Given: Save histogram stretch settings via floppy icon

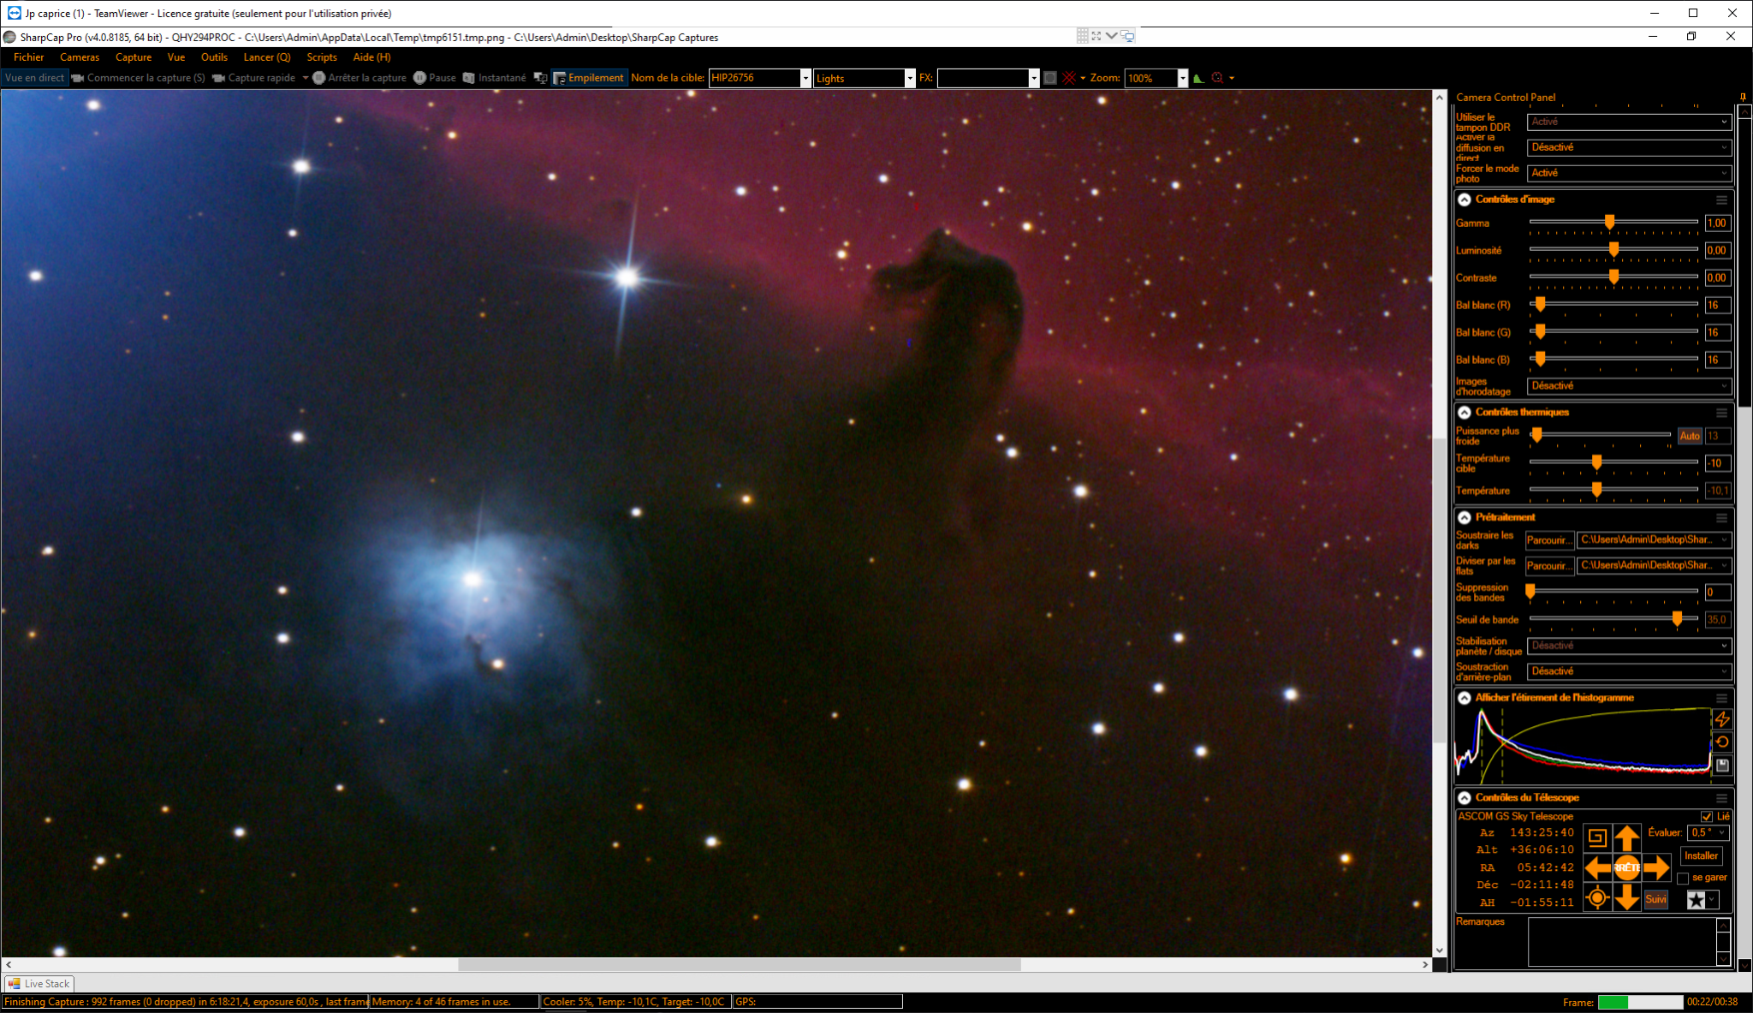Looking at the screenshot, I should coord(1722,766).
